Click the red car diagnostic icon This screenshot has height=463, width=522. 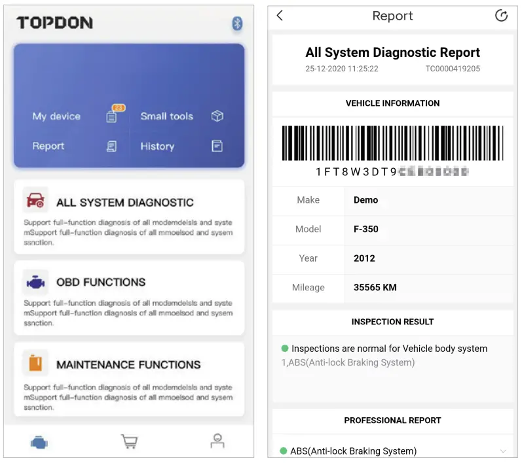pyautogui.click(x=35, y=199)
